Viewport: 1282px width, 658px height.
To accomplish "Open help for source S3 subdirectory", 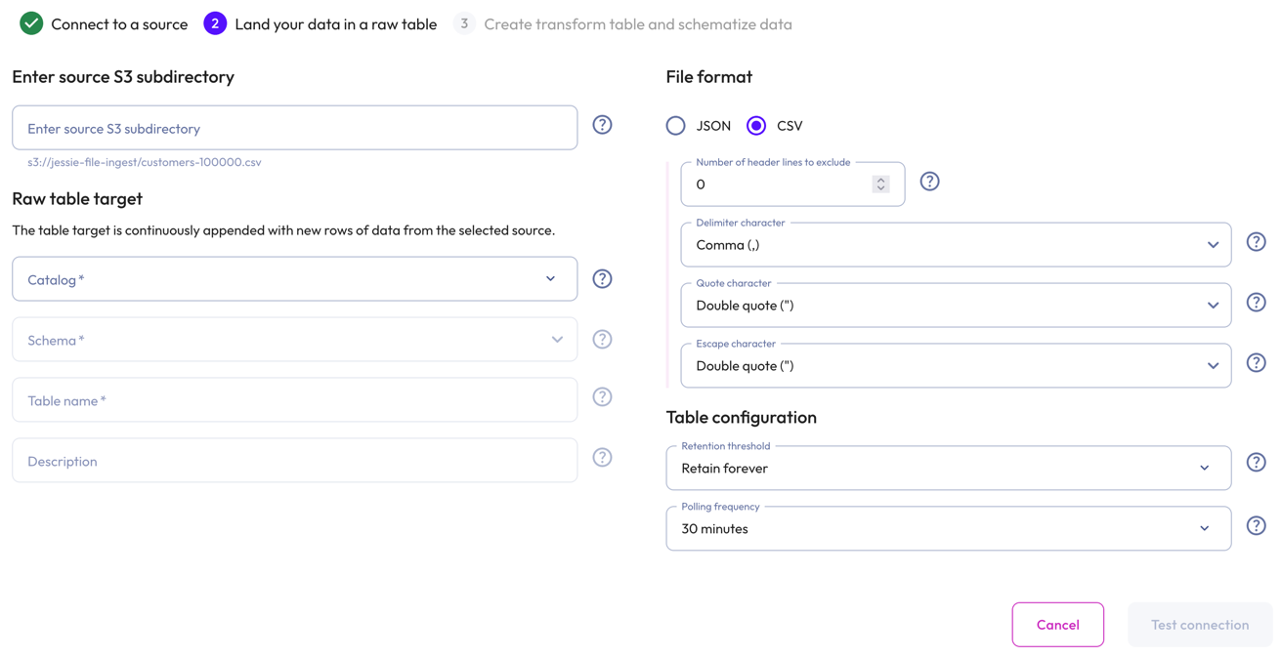I will tap(602, 124).
